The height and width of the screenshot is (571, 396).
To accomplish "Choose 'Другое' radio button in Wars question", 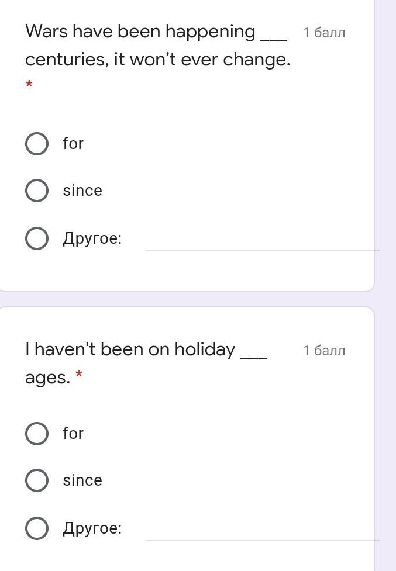I will [x=37, y=238].
